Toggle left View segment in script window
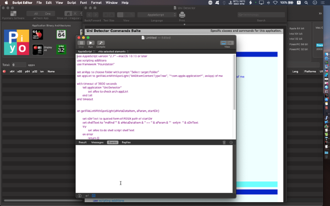 223,43
